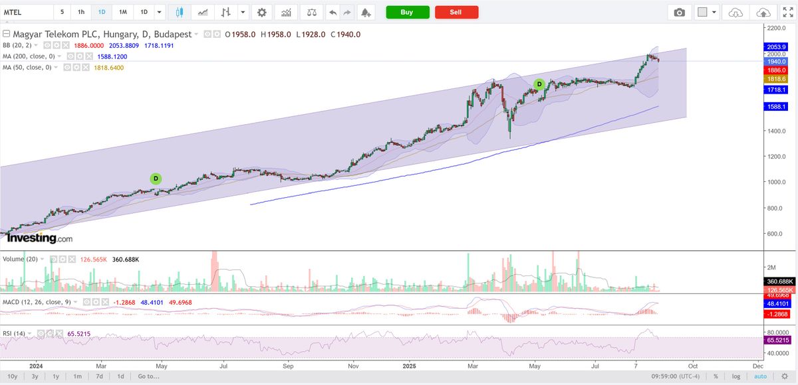Select the 1h interval
The image size is (798, 385).
click(x=81, y=13)
